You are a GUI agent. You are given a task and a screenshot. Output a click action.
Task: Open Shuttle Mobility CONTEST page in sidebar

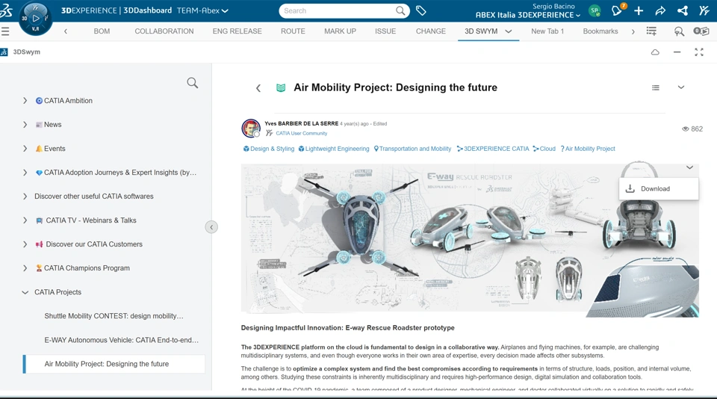click(x=114, y=316)
